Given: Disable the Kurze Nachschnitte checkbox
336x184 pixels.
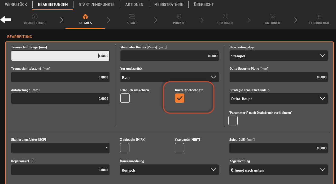Looking at the screenshot, I should click(x=180, y=98).
